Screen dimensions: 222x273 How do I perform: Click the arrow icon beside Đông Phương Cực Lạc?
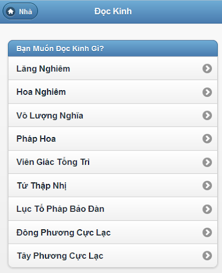click(x=207, y=232)
